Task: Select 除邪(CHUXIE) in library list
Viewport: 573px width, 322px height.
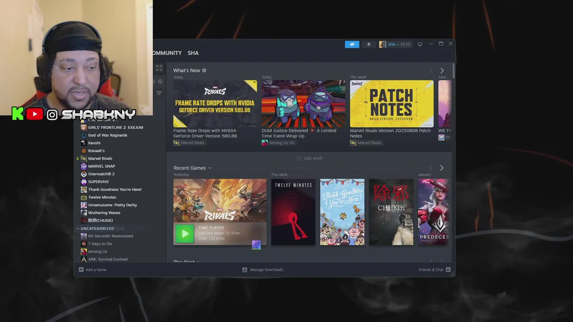Action: click(x=100, y=220)
